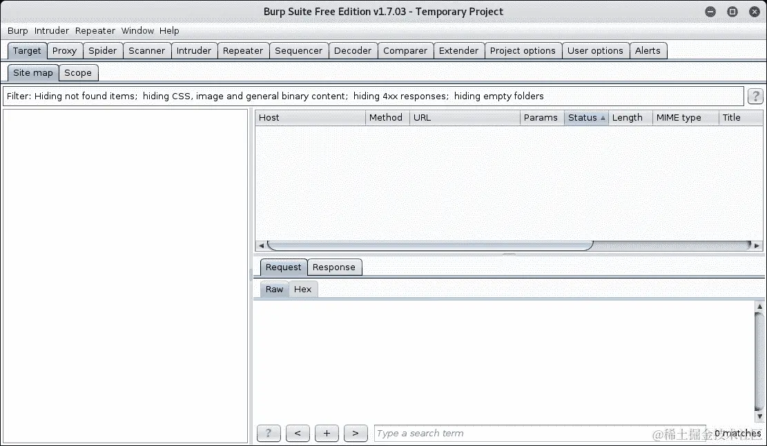Open the site map filter bar
Viewport: 767px width, 446px height.
(373, 97)
